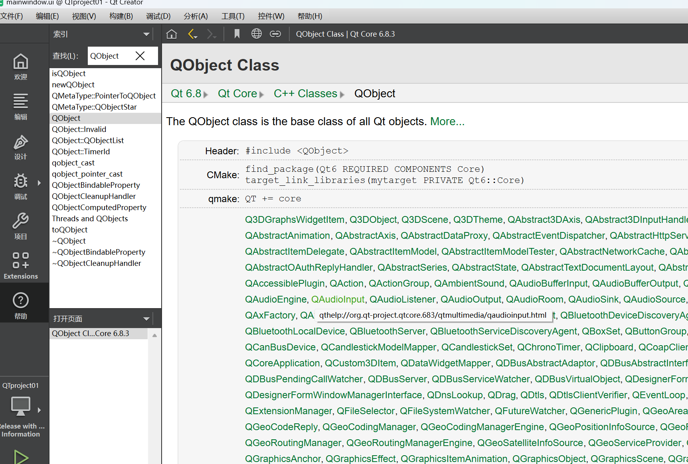
Task: Click the open pages scrollbar up arrow
Action: 154,335
